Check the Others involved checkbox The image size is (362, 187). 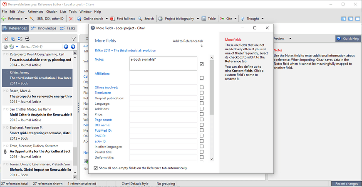click(201, 87)
